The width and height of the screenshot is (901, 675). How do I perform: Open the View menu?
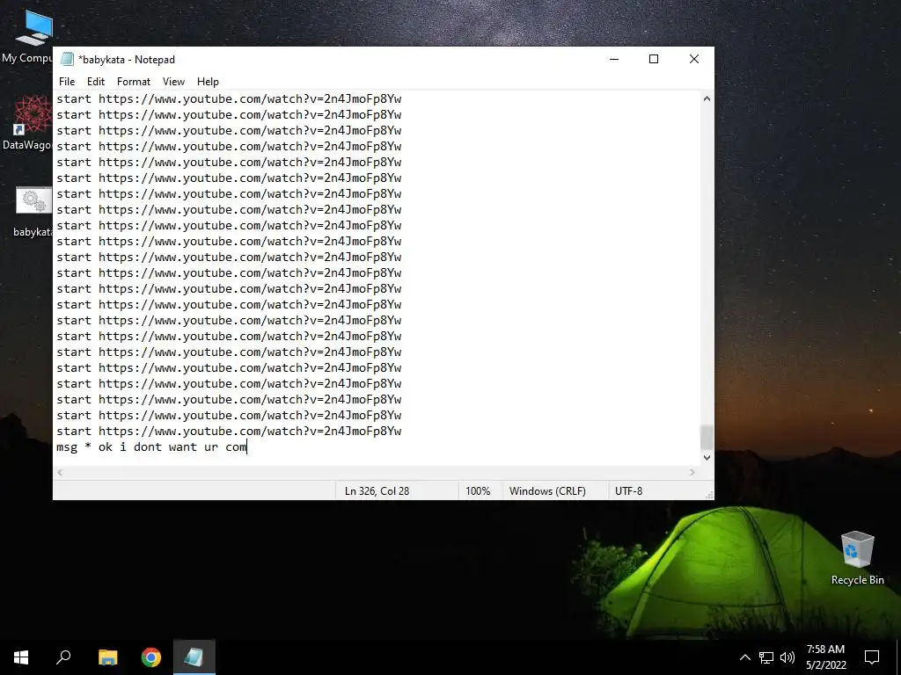[x=173, y=82]
